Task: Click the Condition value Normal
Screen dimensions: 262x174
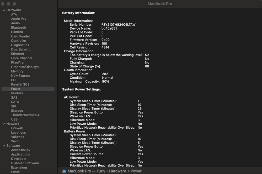Action: tap(108, 78)
